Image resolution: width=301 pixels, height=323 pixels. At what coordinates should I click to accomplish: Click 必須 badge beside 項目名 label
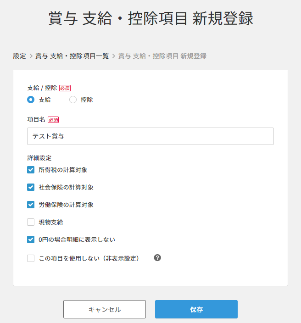(x=53, y=120)
